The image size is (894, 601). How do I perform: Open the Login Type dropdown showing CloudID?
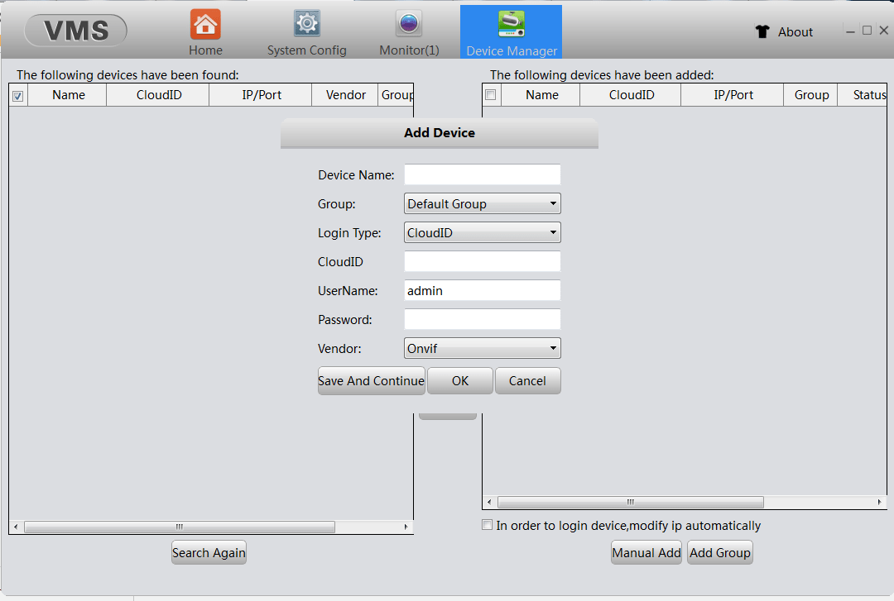click(483, 232)
